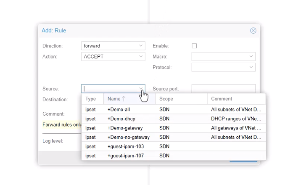Image resolution: width=285 pixels, height=185 pixels.
Task: Sort list by Type column header
Action: tap(92, 99)
